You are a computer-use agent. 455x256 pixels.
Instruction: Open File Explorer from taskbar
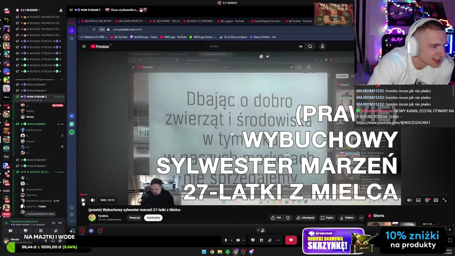pyautogui.click(x=220, y=252)
